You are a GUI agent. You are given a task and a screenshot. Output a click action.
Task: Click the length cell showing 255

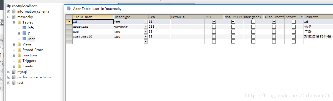coord(159,27)
